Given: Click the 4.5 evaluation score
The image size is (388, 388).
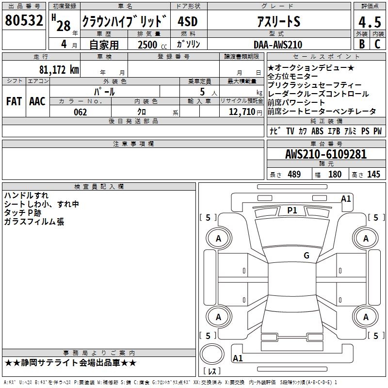Looking at the screenshot, I should point(369,22).
